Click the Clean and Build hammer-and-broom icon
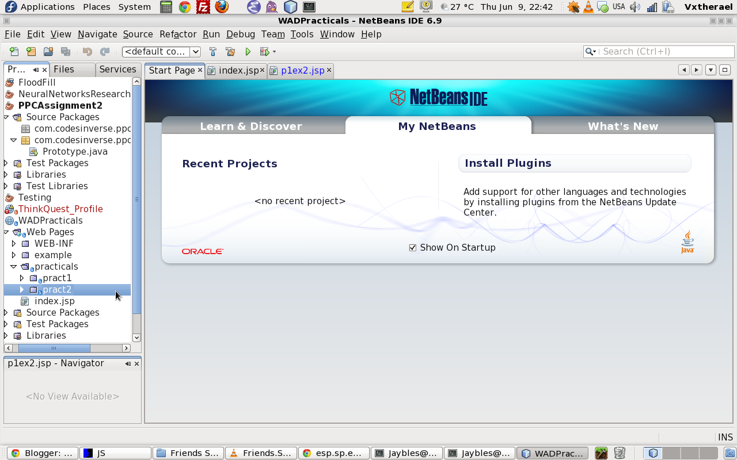This screenshot has height=460, width=737. pyautogui.click(x=230, y=52)
